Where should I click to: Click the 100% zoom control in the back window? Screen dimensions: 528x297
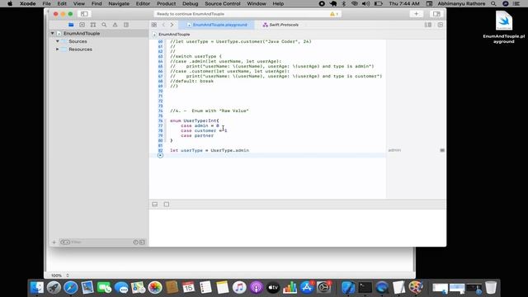point(59,276)
